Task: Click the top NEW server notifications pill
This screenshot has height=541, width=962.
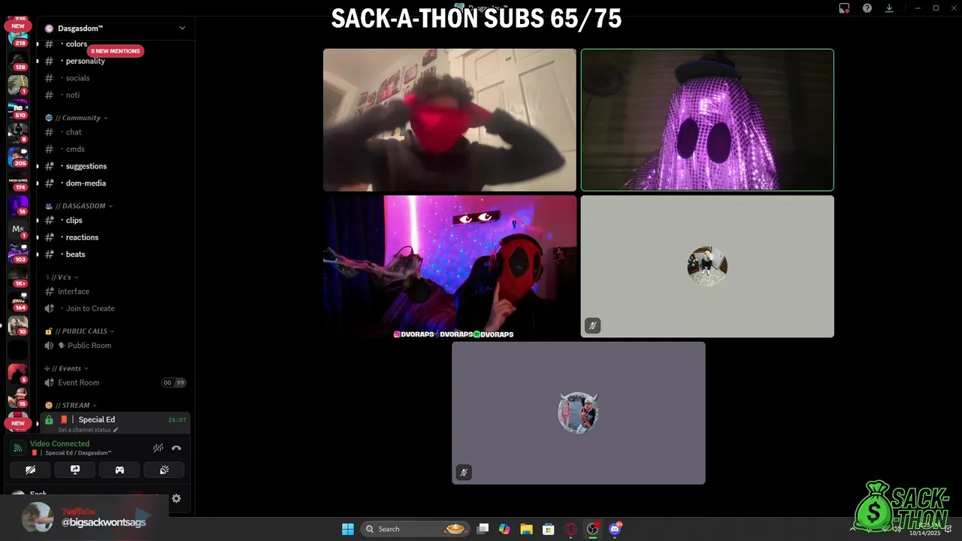Action: (x=18, y=26)
